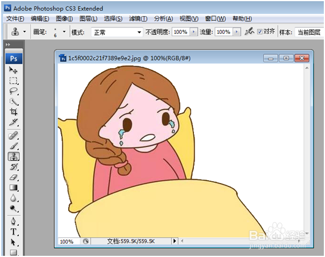Click the 流量 100% value field

224,32
